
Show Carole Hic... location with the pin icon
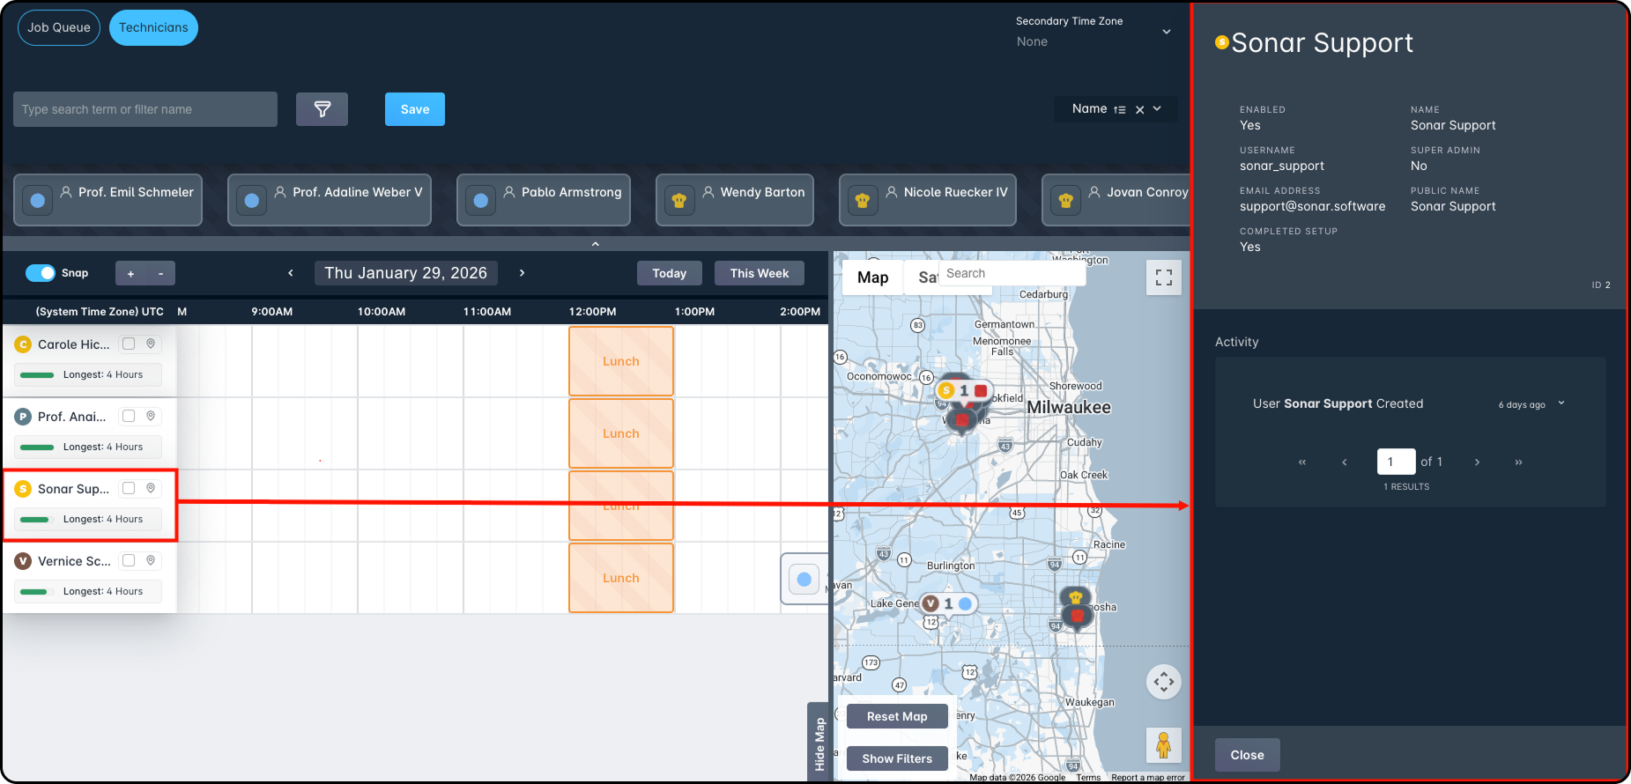click(x=151, y=344)
